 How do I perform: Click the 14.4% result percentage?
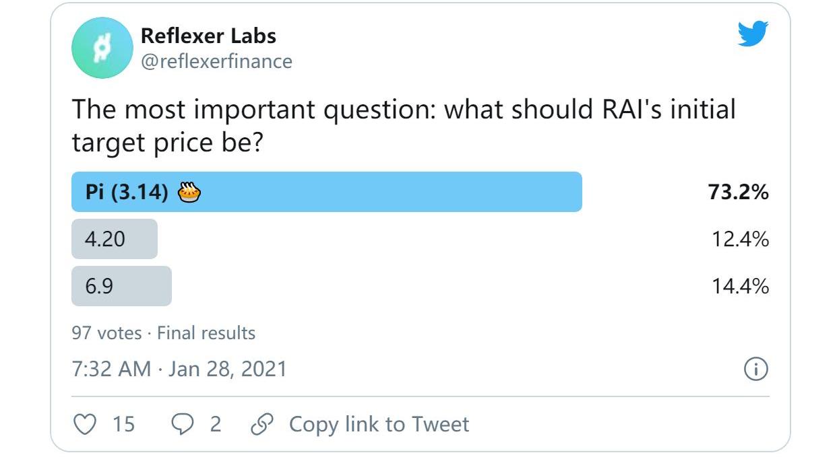741,287
